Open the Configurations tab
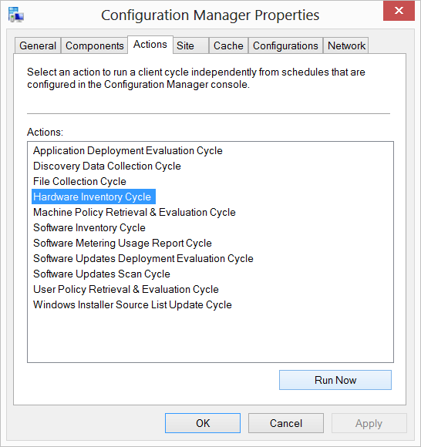 point(285,45)
